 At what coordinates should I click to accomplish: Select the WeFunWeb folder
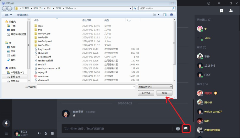click(x=44, y=45)
